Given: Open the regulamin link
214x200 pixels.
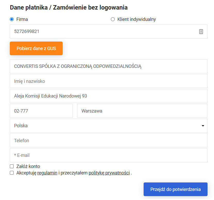Looking at the screenshot, I should (47, 173).
